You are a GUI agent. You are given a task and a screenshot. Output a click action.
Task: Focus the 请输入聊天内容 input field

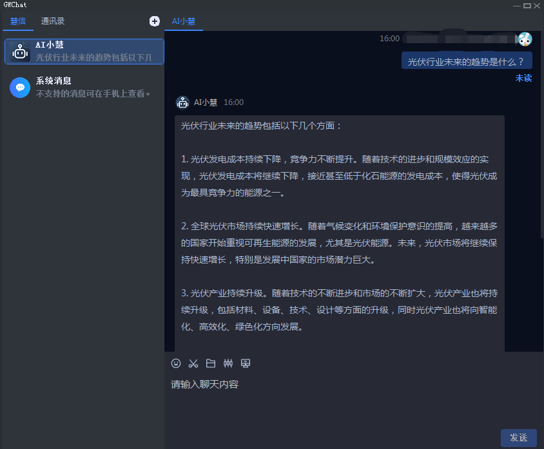point(353,401)
